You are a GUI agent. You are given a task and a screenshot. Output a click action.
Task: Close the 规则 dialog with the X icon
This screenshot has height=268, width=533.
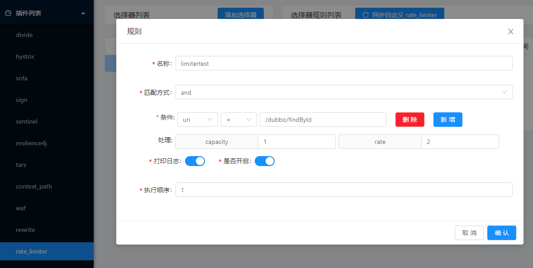click(510, 32)
